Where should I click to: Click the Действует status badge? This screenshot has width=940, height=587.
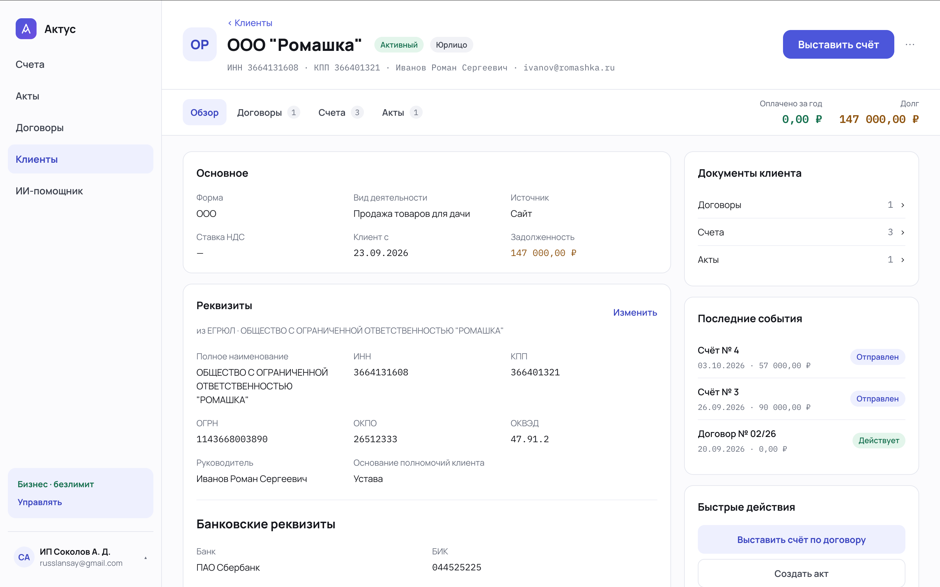879,441
